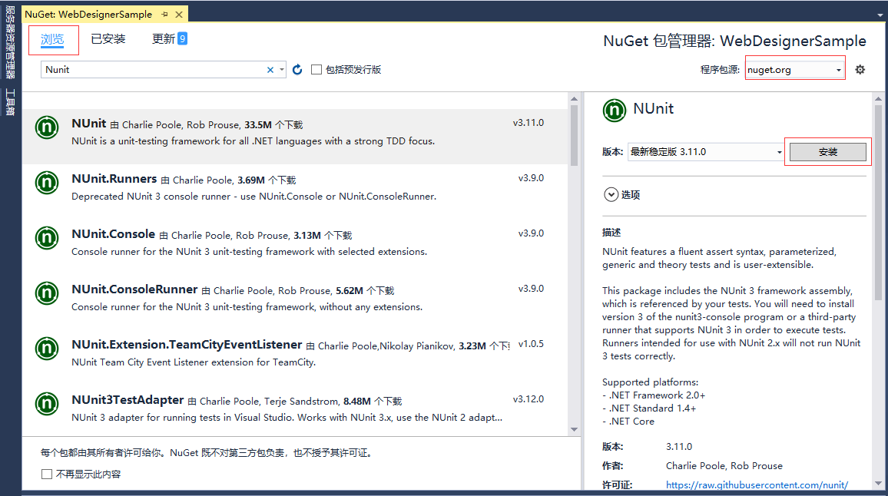Click the NUnit logo in the details panel
The width and height of the screenshot is (888, 496).
615,110
